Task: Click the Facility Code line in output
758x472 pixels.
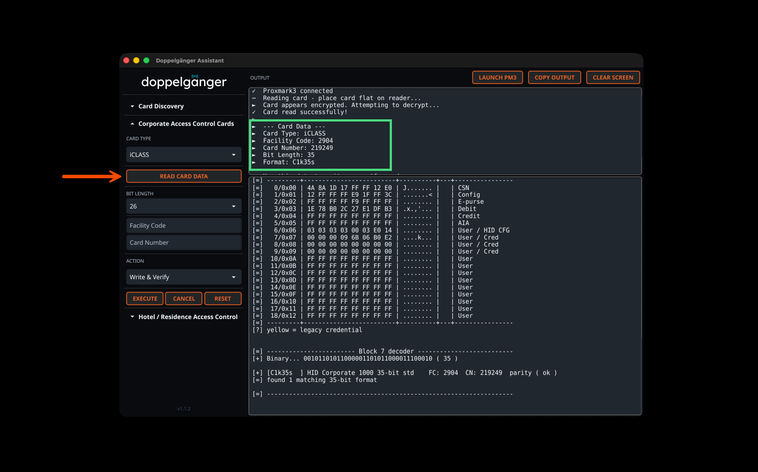Action: (x=298, y=141)
